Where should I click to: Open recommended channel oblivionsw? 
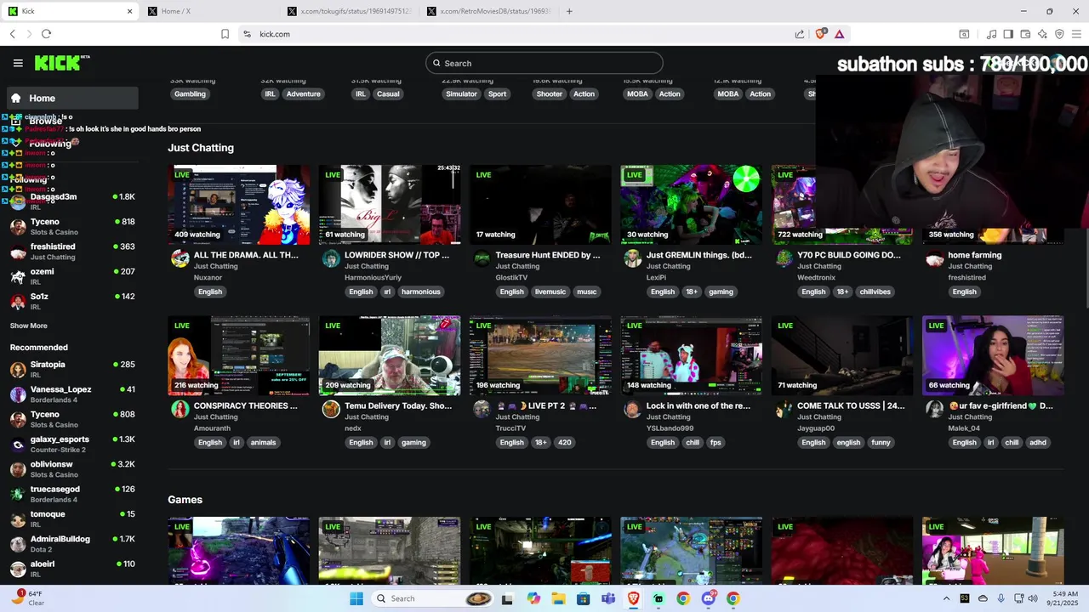point(72,469)
